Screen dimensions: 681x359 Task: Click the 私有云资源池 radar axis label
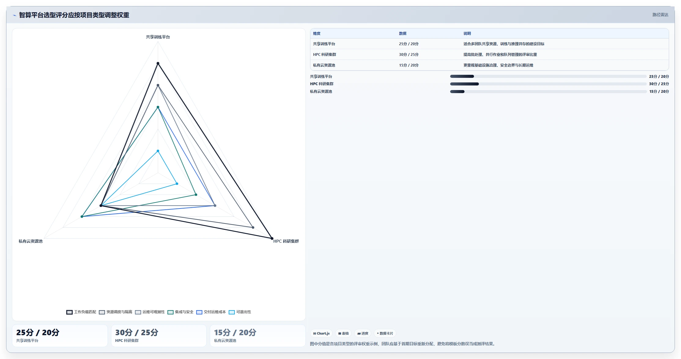[x=31, y=241]
